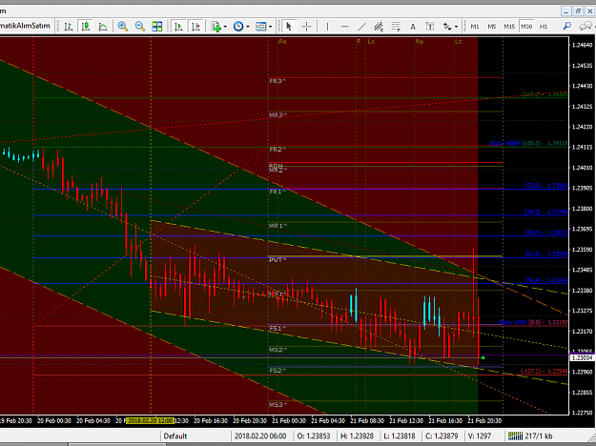Click the Daily HIGH (100.0) Fibonacci label

tap(528, 144)
